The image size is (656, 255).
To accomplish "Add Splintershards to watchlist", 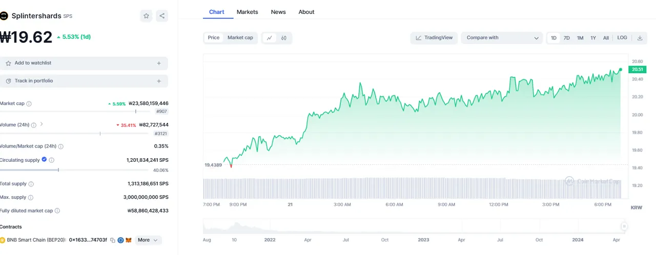I will coord(84,63).
